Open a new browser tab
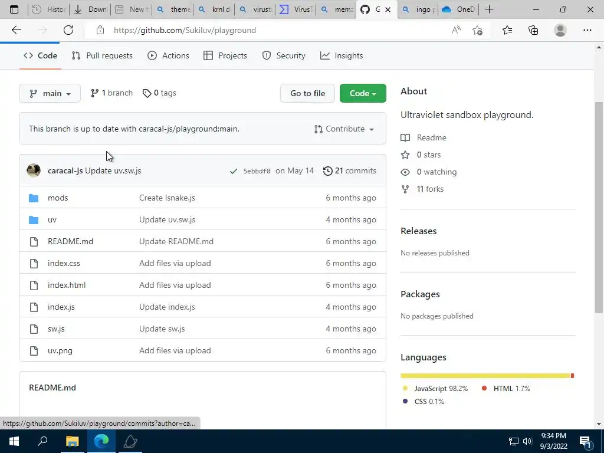This screenshot has width=604, height=453. click(x=489, y=9)
